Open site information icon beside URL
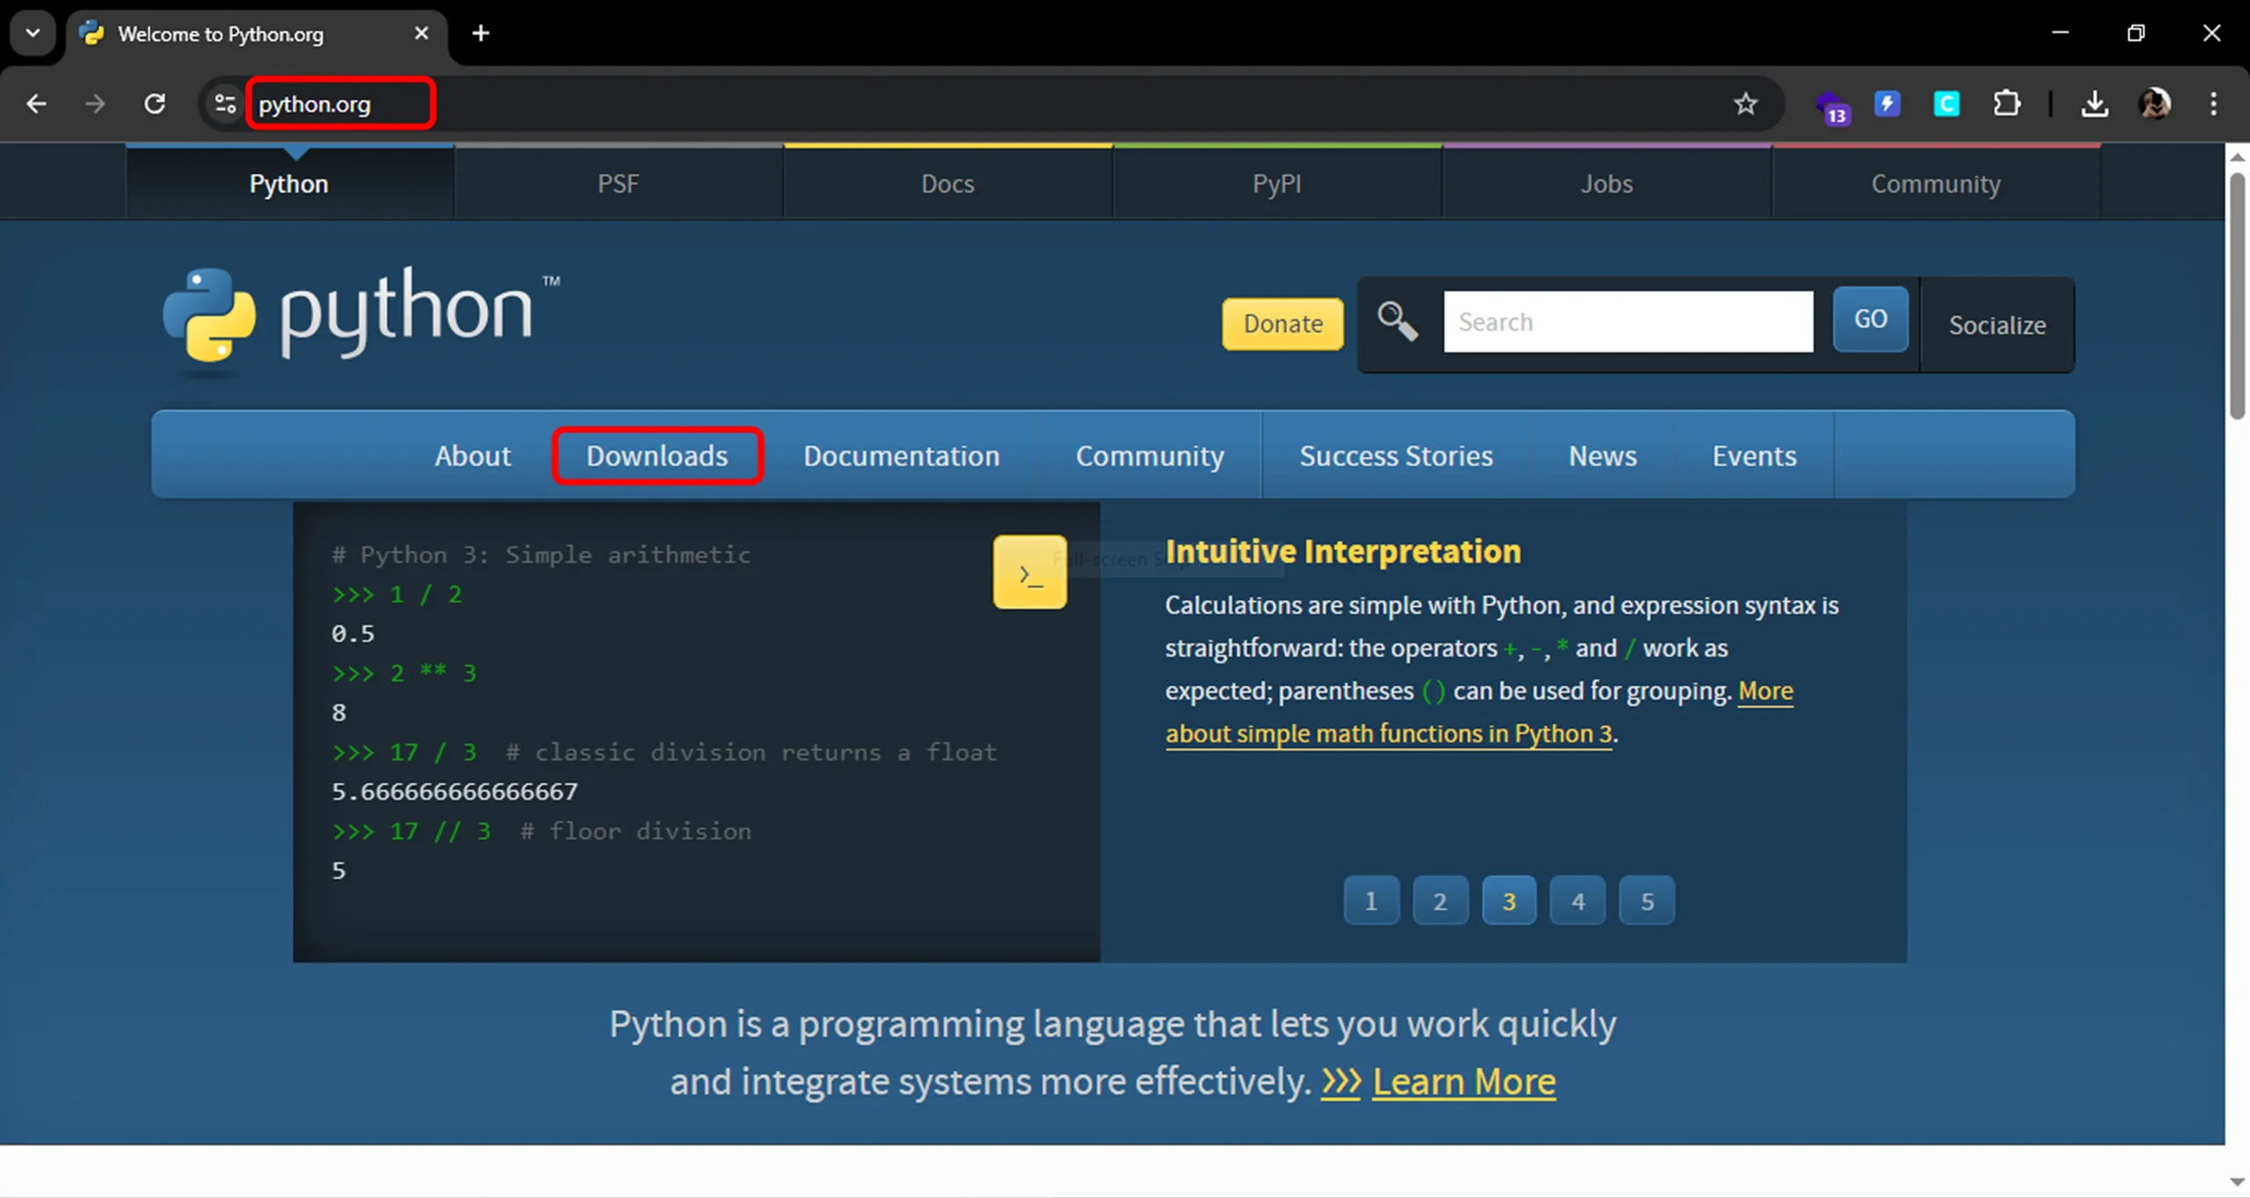This screenshot has width=2250, height=1198. 225,104
